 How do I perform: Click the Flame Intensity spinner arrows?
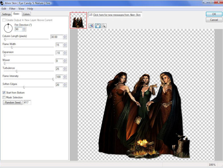[65, 77]
